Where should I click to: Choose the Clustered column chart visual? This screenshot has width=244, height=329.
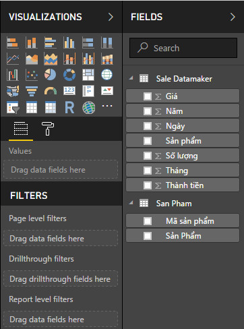pyautogui.click(x=69, y=42)
